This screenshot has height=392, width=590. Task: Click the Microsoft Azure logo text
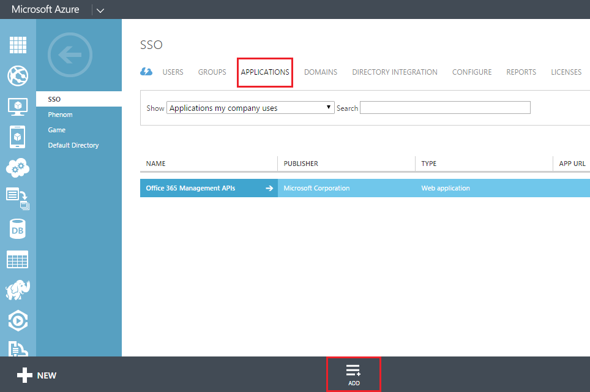click(45, 9)
